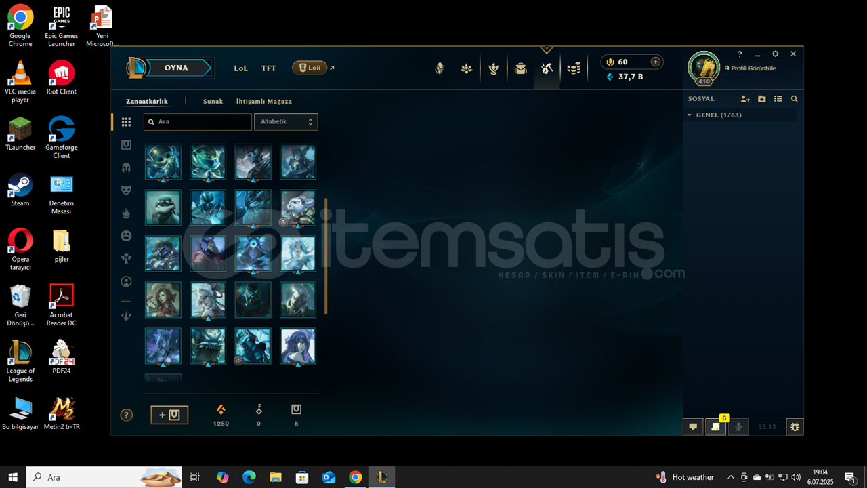
Task: Open the client settings gear
Action: coord(775,54)
